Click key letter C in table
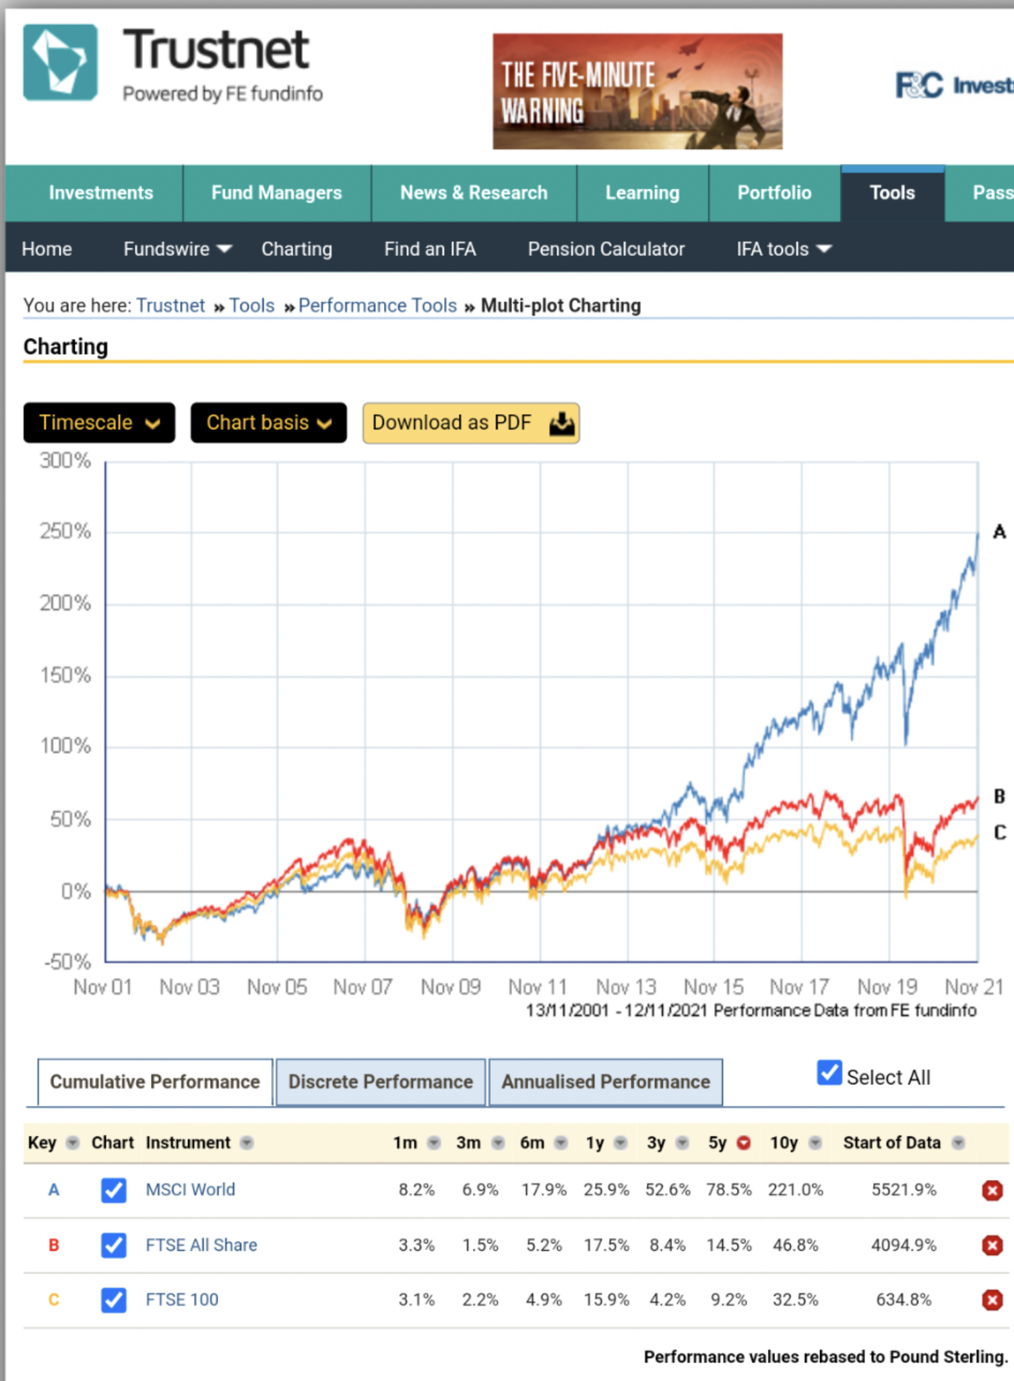This screenshot has height=1381, width=1014. coord(54,1299)
